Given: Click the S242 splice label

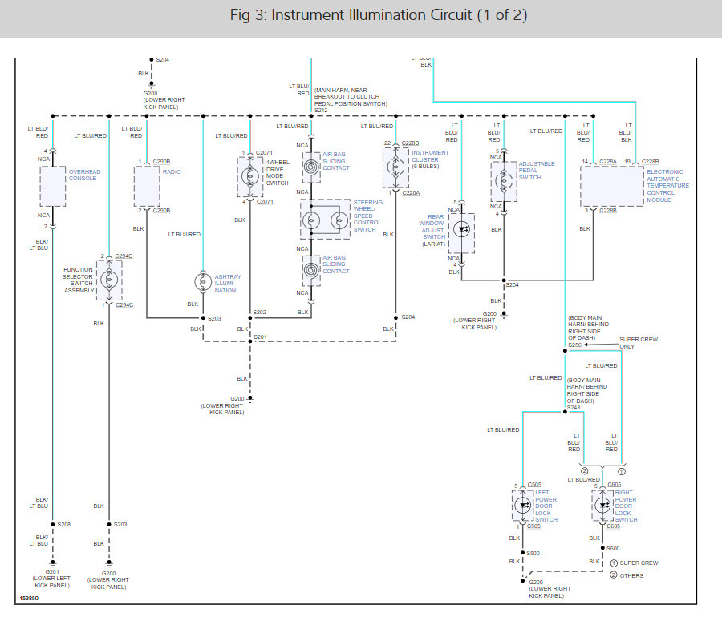Looking at the screenshot, I should click(x=321, y=111).
